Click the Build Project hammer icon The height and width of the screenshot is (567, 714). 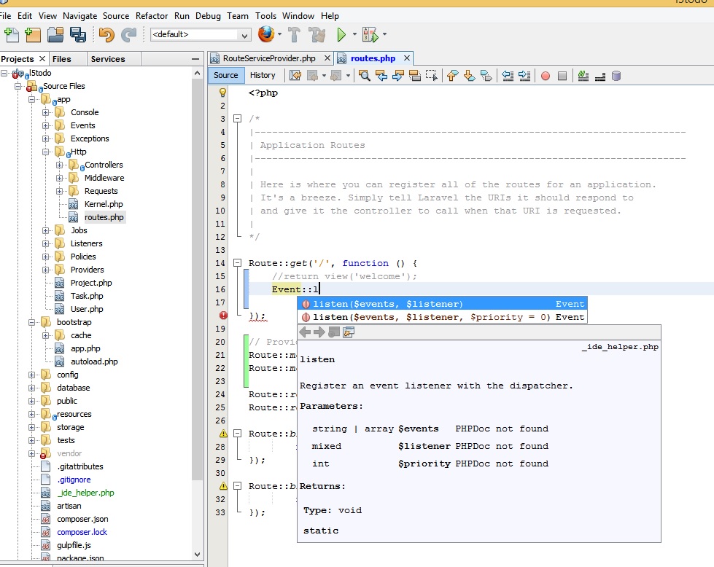[295, 34]
